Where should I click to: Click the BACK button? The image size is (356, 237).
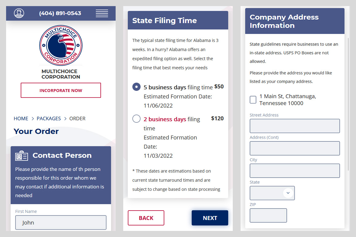tap(146, 218)
